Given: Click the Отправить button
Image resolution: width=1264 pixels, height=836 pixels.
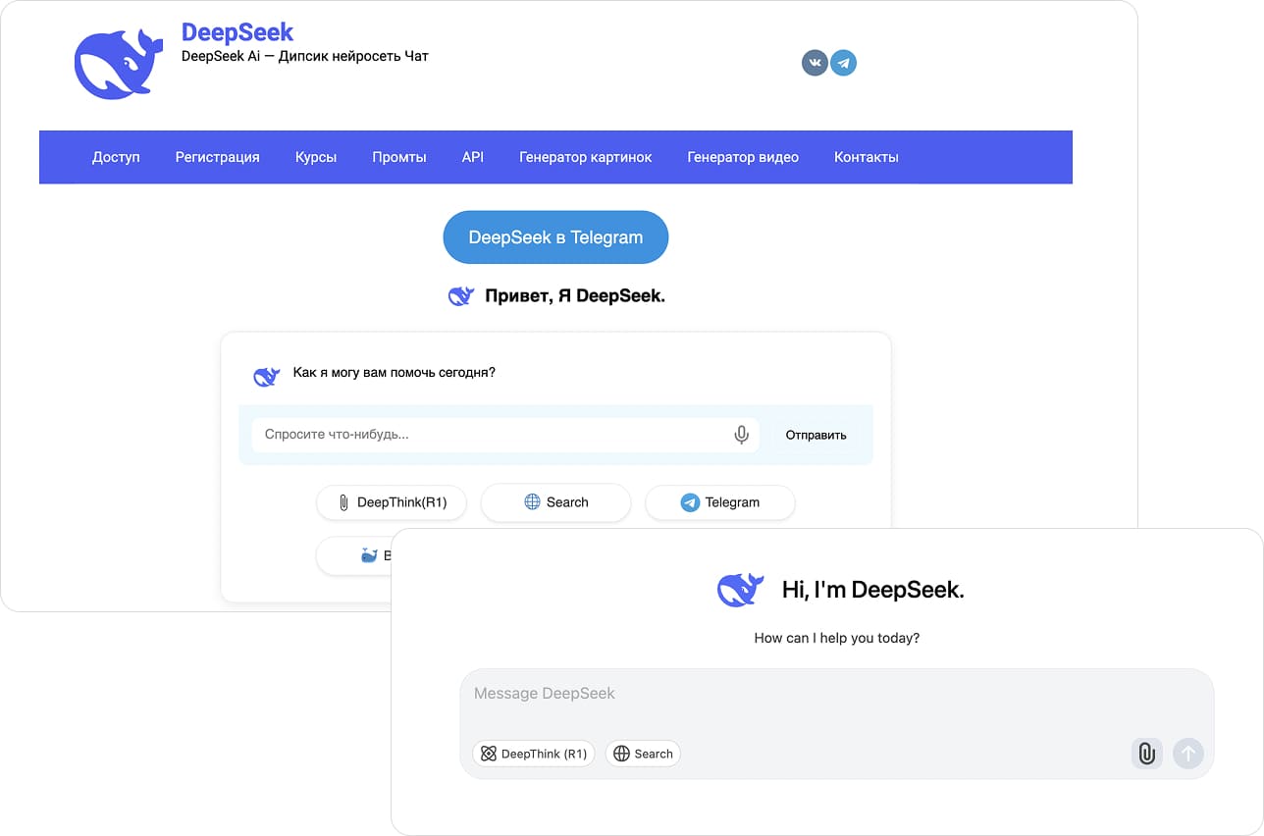Looking at the screenshot, I should (816, 435).
